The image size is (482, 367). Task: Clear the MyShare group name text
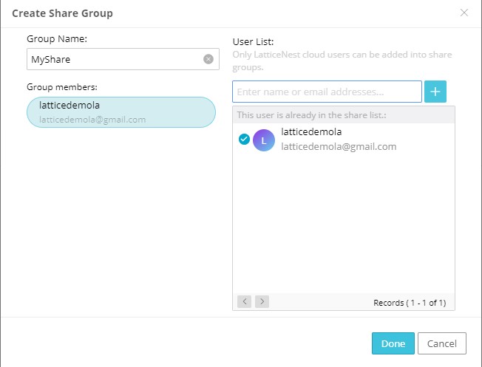click(x=208, y=59)
